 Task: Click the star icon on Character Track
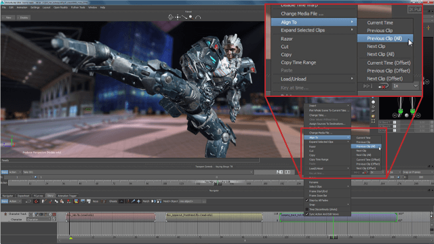pos(5,214)
